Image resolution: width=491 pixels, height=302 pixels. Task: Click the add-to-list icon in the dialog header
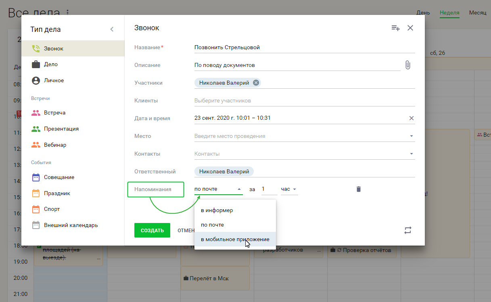point(395,28)
